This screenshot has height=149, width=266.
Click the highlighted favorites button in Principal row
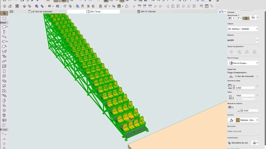246,18
